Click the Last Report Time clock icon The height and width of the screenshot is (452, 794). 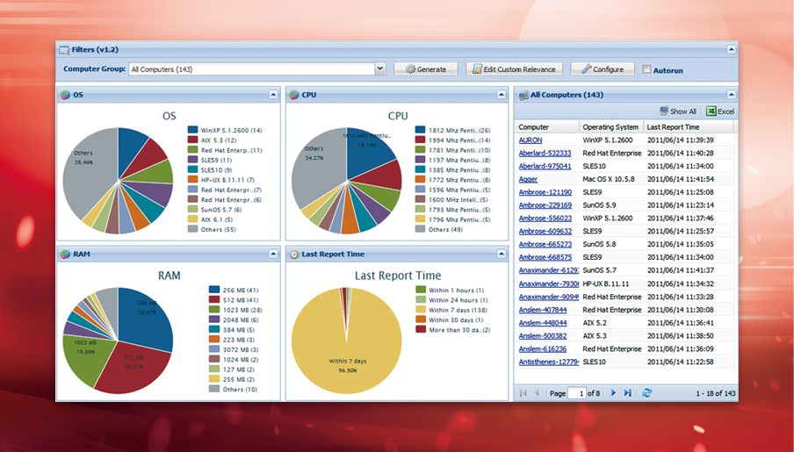tap(294, 255)
